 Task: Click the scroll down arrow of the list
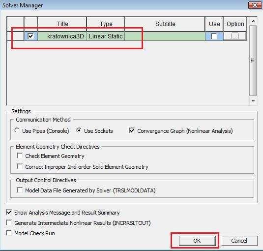click(253, 101)
